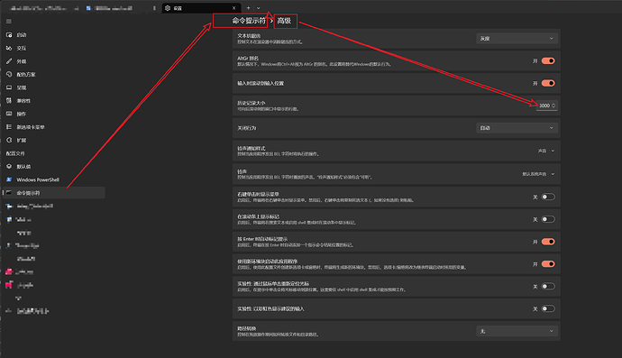Select the Windows PowerShell profile
The height and width of the screenshot is (358, 622).
tap(52, 179)
